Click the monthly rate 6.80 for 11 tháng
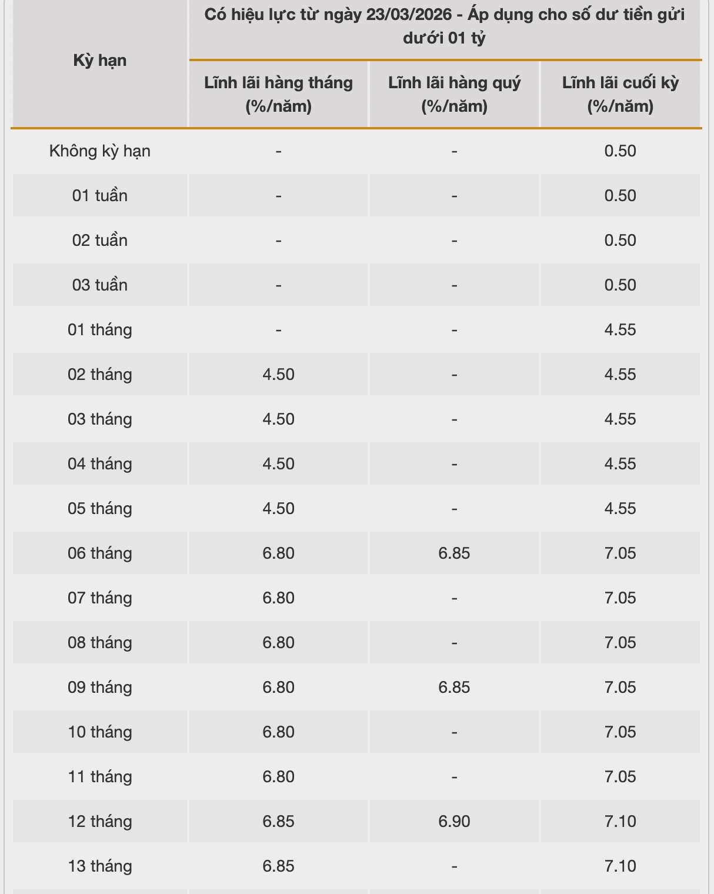The height and width of the screenshot is (894, 714). coord(278,777)
